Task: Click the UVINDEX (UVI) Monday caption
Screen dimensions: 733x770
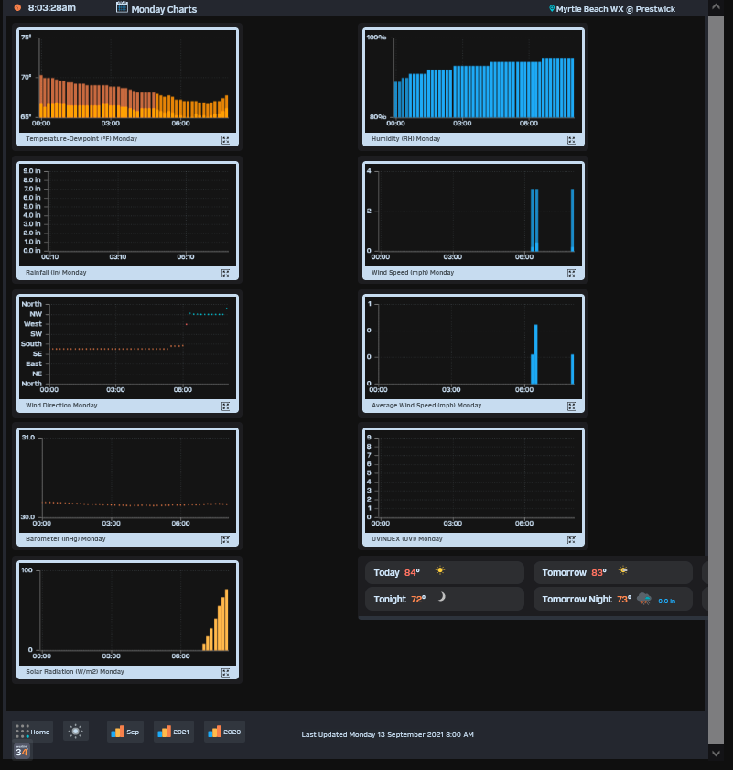Action: pyautogui.click(x=407, y=538)
